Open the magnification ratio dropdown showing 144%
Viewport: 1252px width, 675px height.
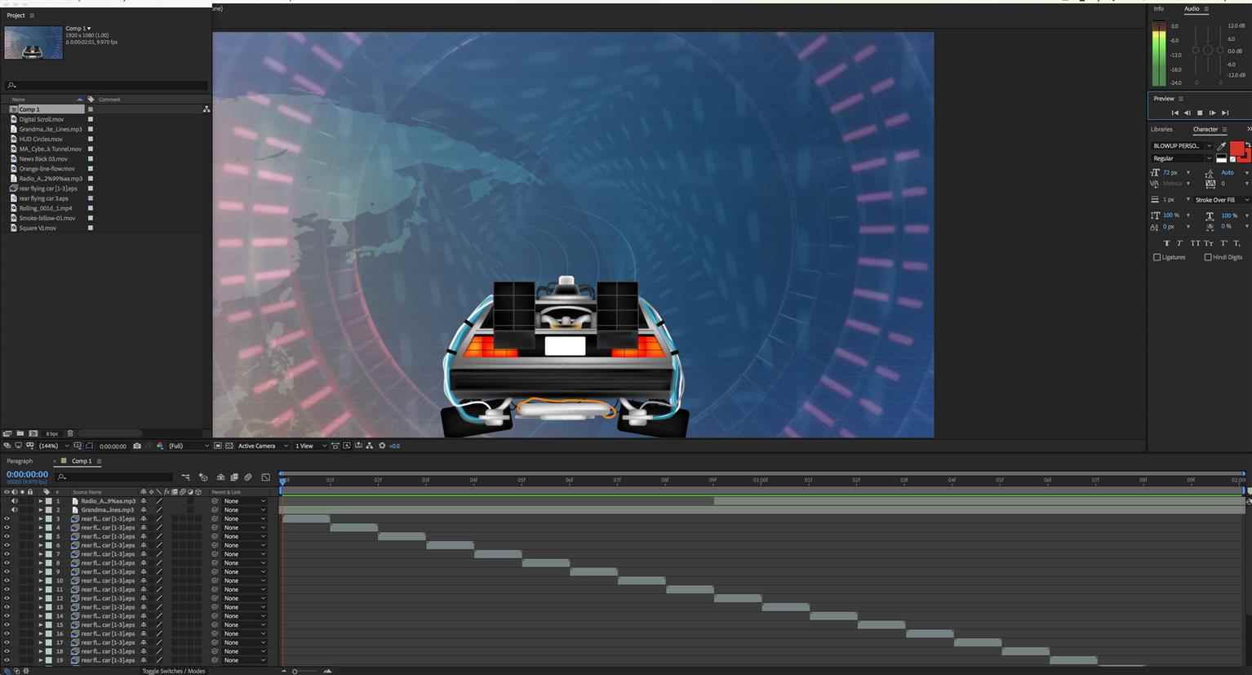point(52,446)
